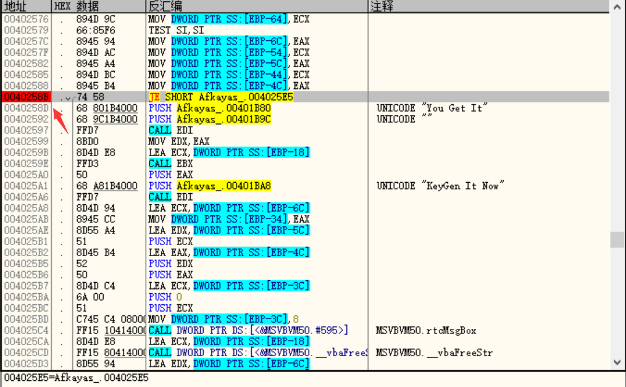Click MOV DWORD PTR SS:[EBP-64],ECX instruction
This screenshot has height=387, width=626.
point(229,19)
